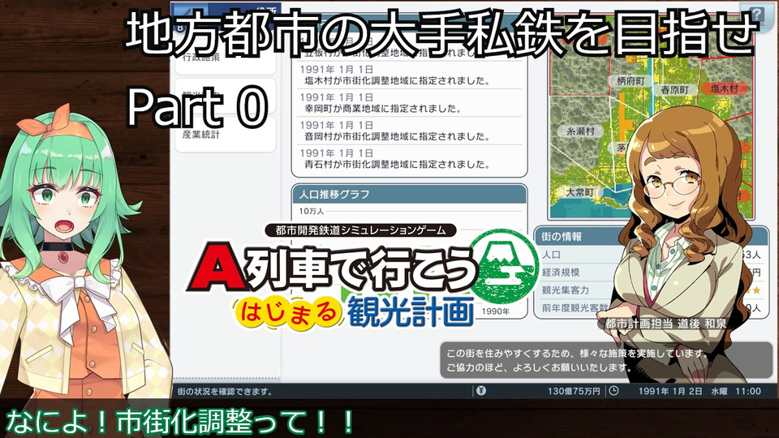Advance the advisor dialogue message box
Viewport: 779px width, 438px height.
click(x=605, y=360)
